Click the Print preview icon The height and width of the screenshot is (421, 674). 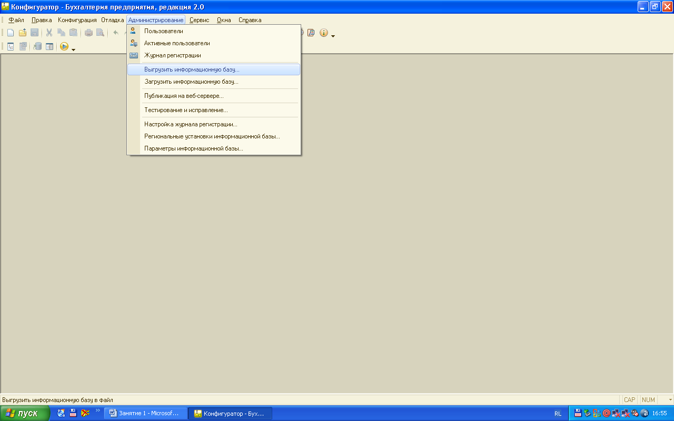100,33
